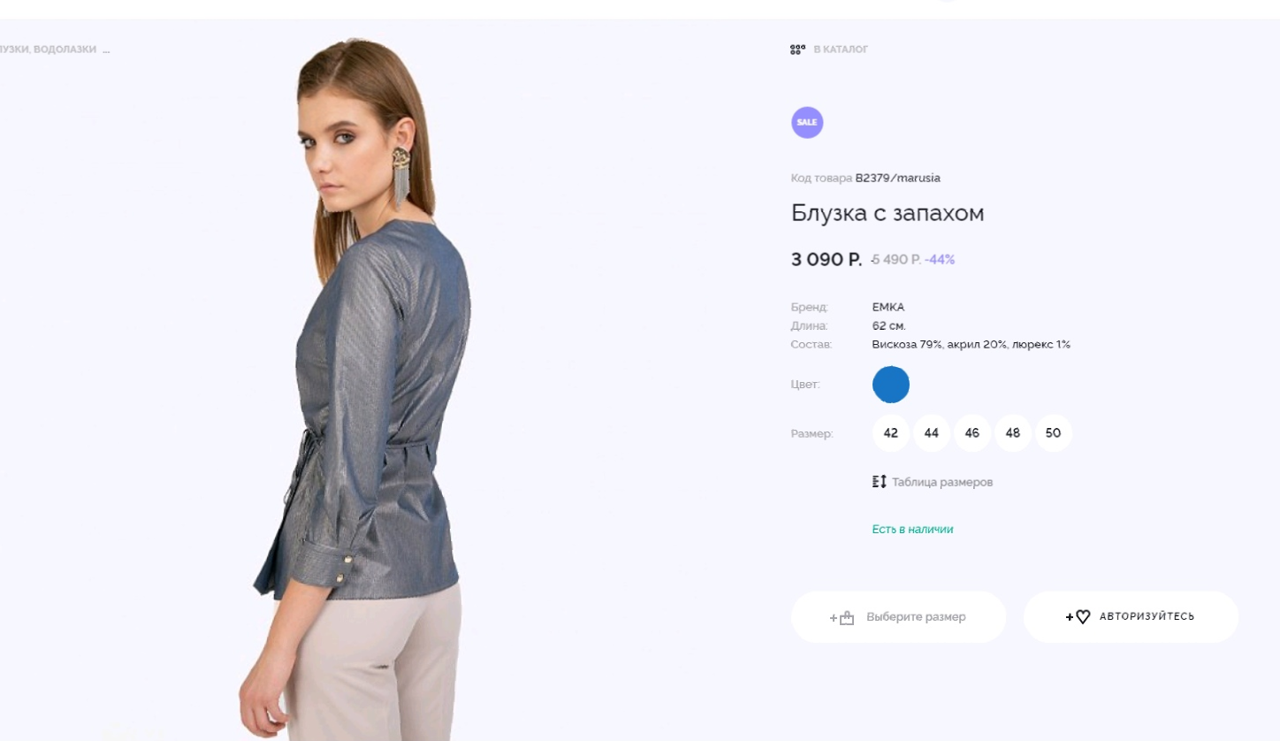This screenshot has height=741, width=1280.
Task: Pick size 48
Action: 1013,433
